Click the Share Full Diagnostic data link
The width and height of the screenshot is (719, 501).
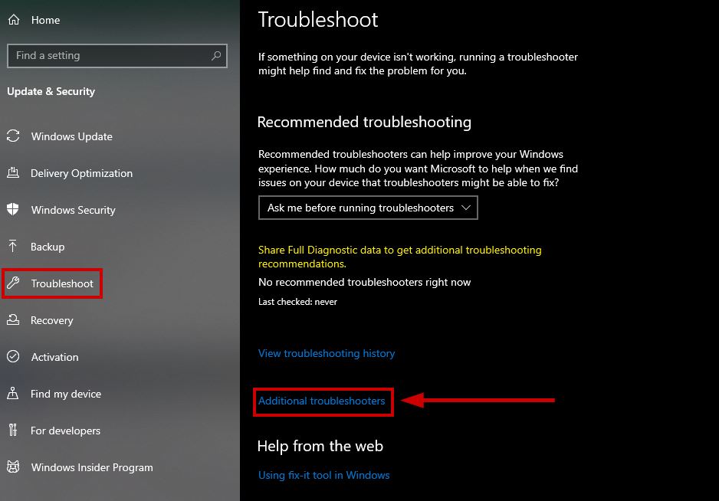point(400,257)
